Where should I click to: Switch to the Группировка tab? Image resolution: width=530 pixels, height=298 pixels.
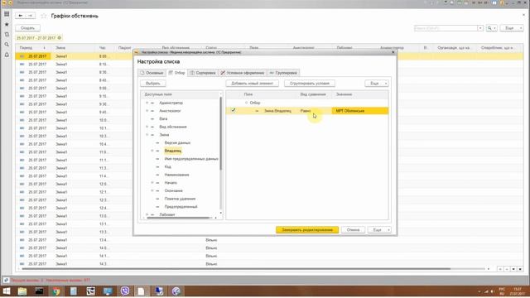(283, 73)
